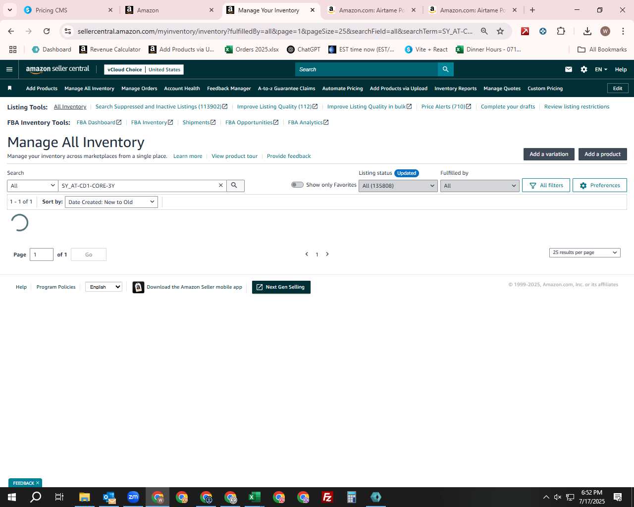Viewport: 634px width, 507px height.
Task: Open the vCloud Choice account switcher
Action: (144, 69)
